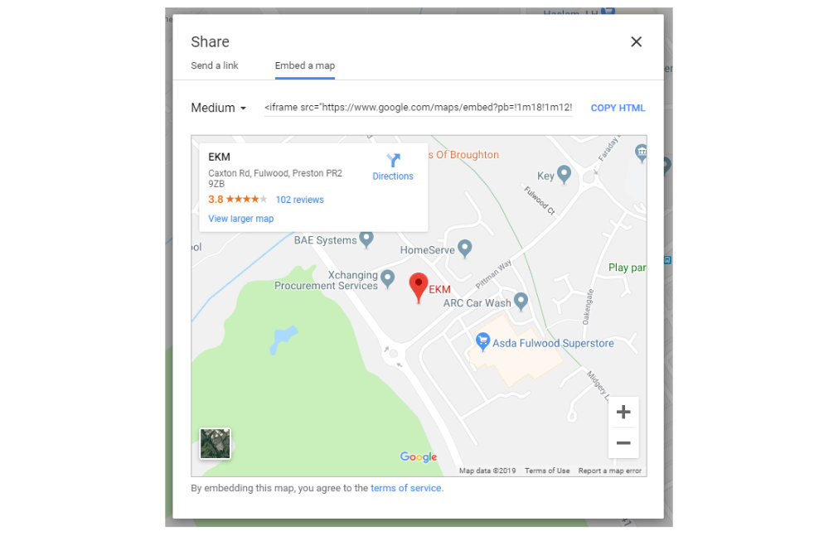The image size is (819, 536).
Task: Click the Directions arrow icon
Action: (393, 160)
